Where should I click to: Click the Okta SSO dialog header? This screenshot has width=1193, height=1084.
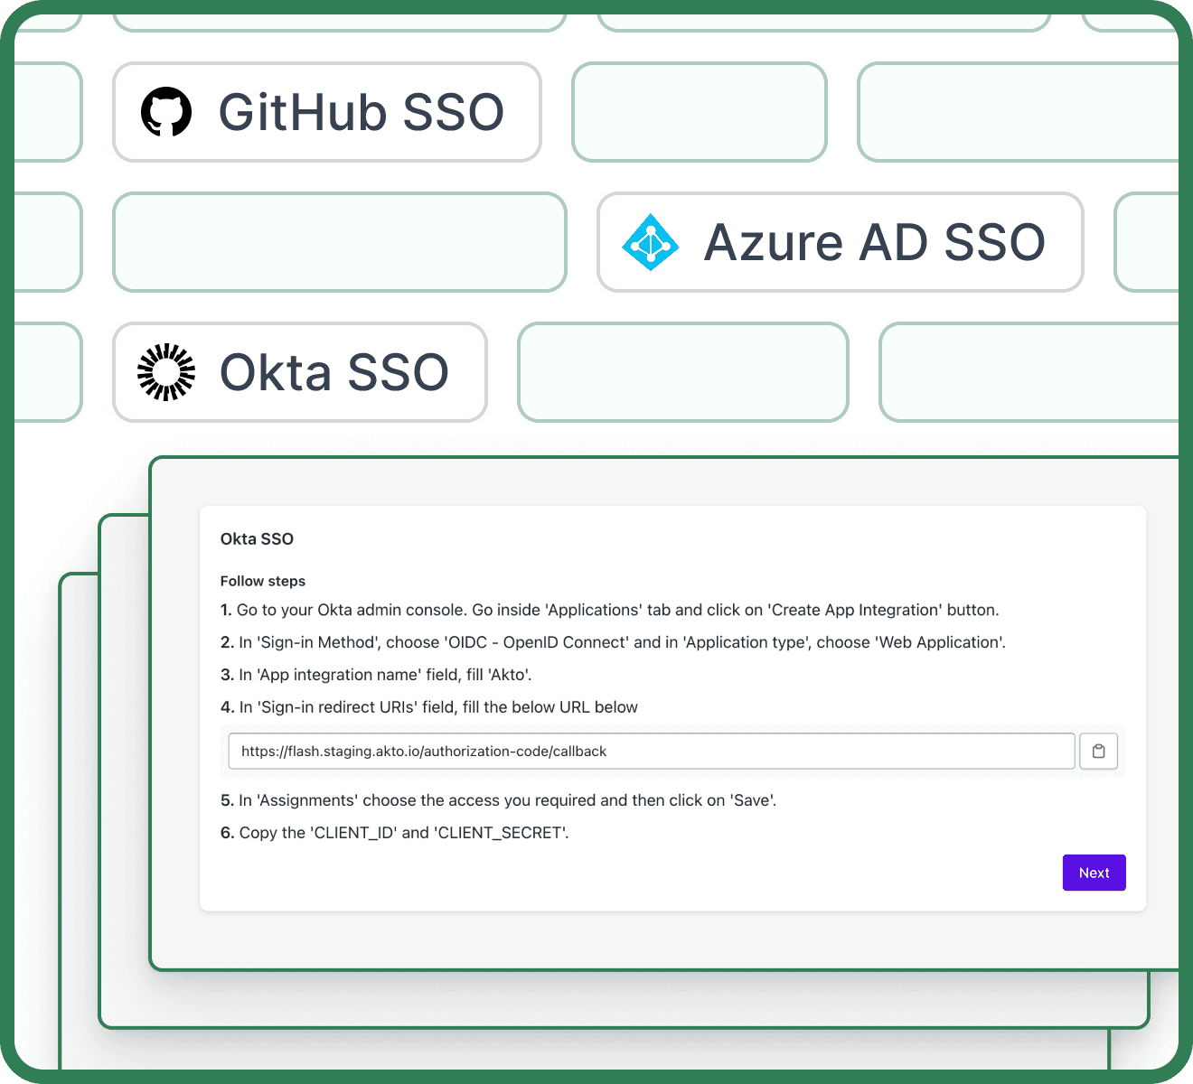(x=257, y=538)
